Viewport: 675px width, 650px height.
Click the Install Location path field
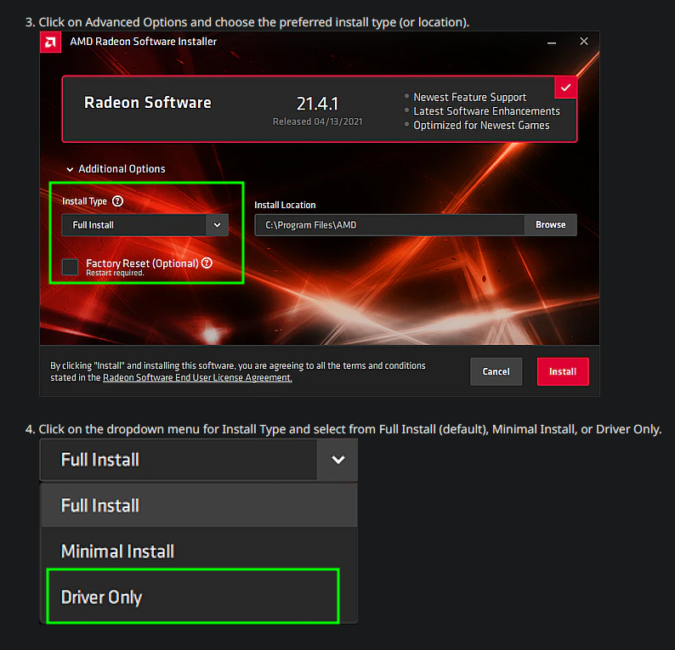pos(389,225)
